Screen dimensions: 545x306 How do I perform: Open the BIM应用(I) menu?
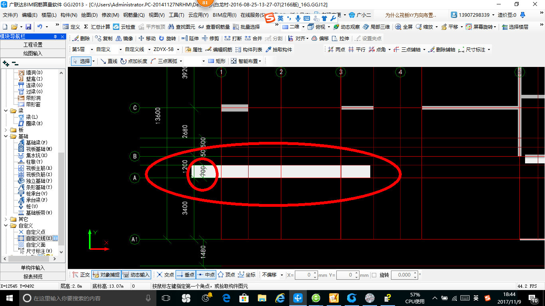pyautogui.click(x=225, y=15)
